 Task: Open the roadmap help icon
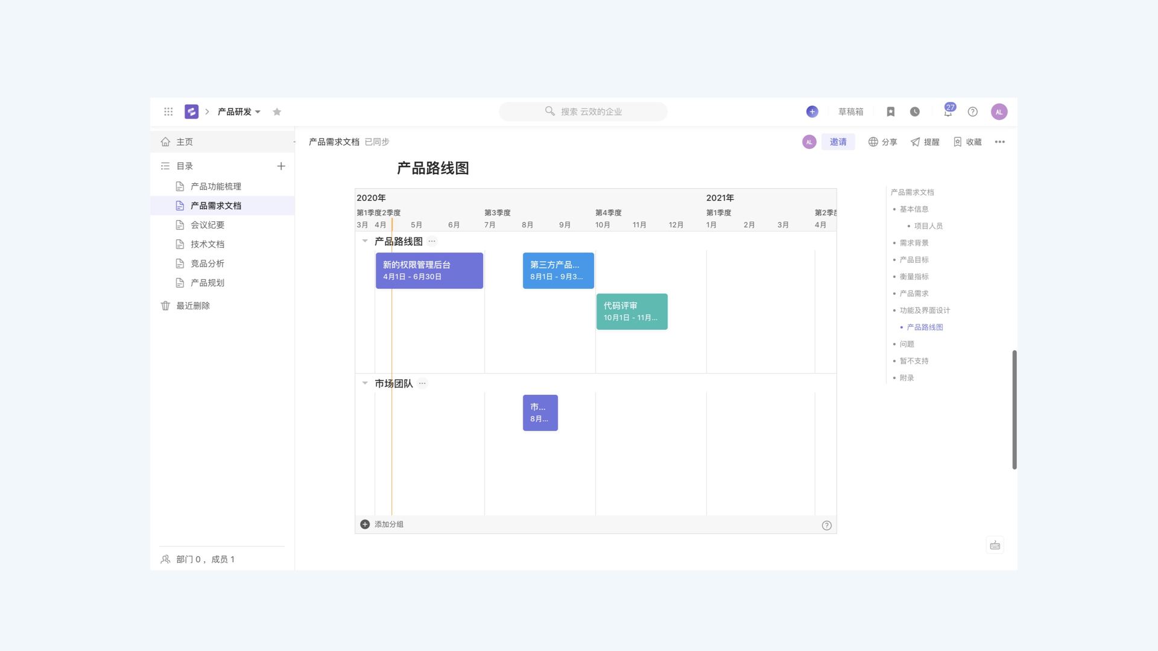[x=827, y=525]
